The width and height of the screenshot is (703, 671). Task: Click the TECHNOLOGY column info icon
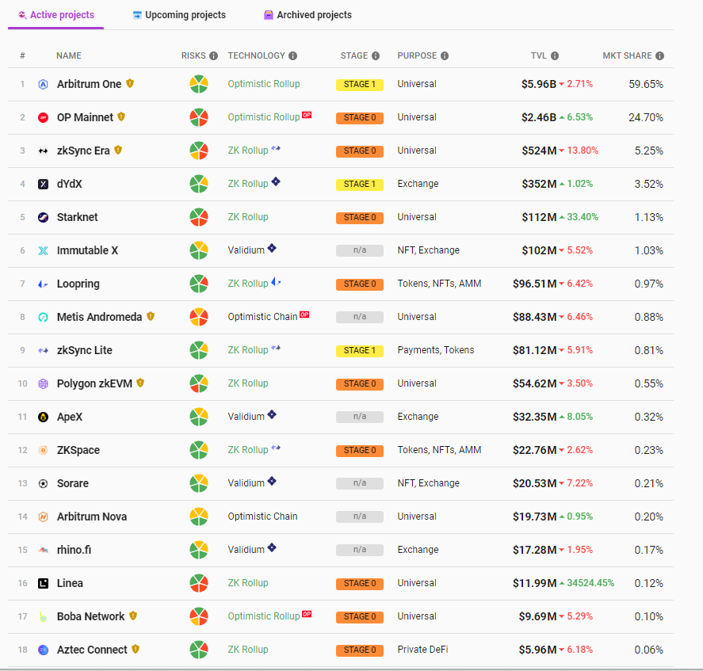pyautogui.click(x=292, y=55)
